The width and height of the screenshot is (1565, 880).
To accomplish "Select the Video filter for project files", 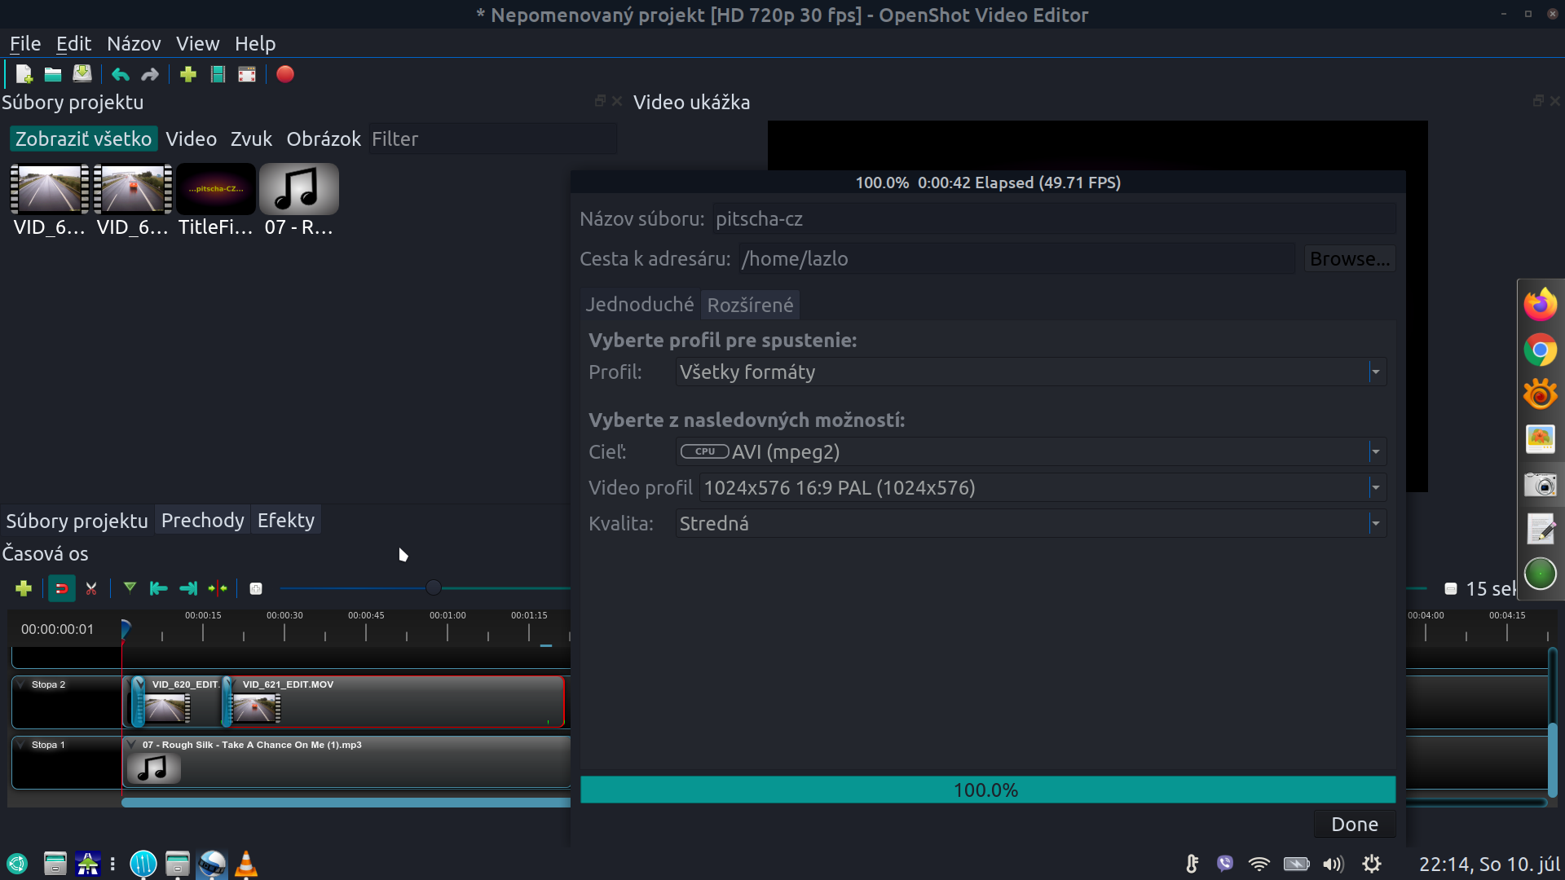I will (191, 139).
